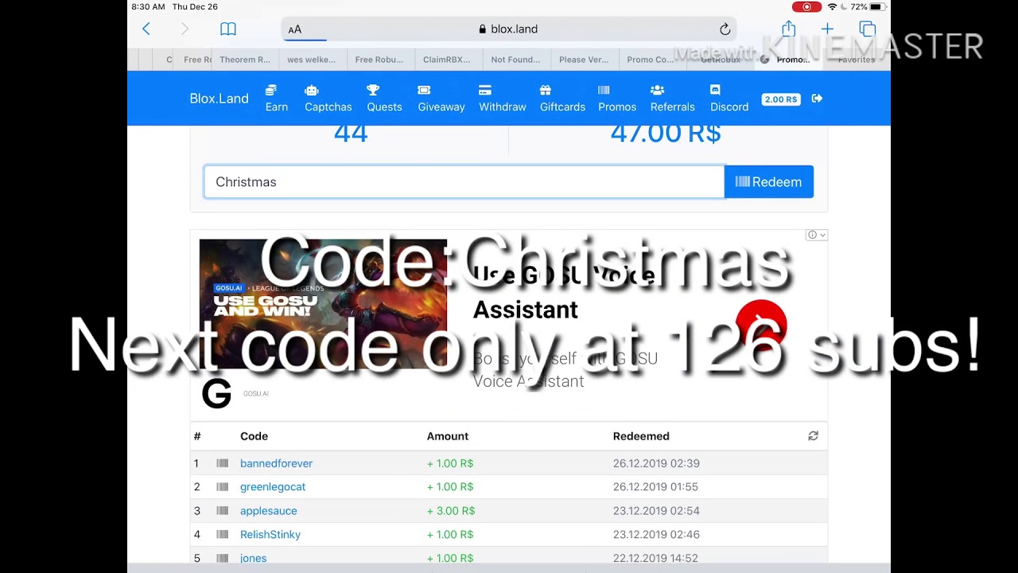Click the barcode icon beside bannedforever
Viewport: 1018px width, 573px height.
pos(222,463)
